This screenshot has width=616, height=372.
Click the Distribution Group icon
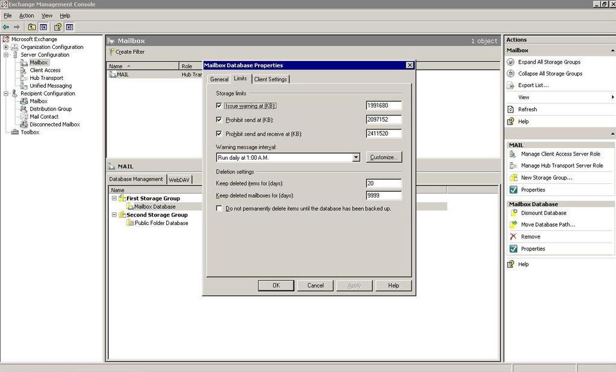pos(24,109)
